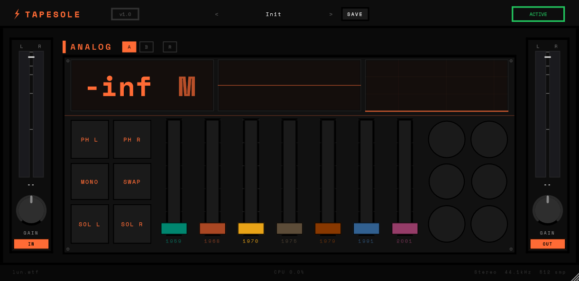
Task: Click the 1991 year label
Action: (367, 241)
